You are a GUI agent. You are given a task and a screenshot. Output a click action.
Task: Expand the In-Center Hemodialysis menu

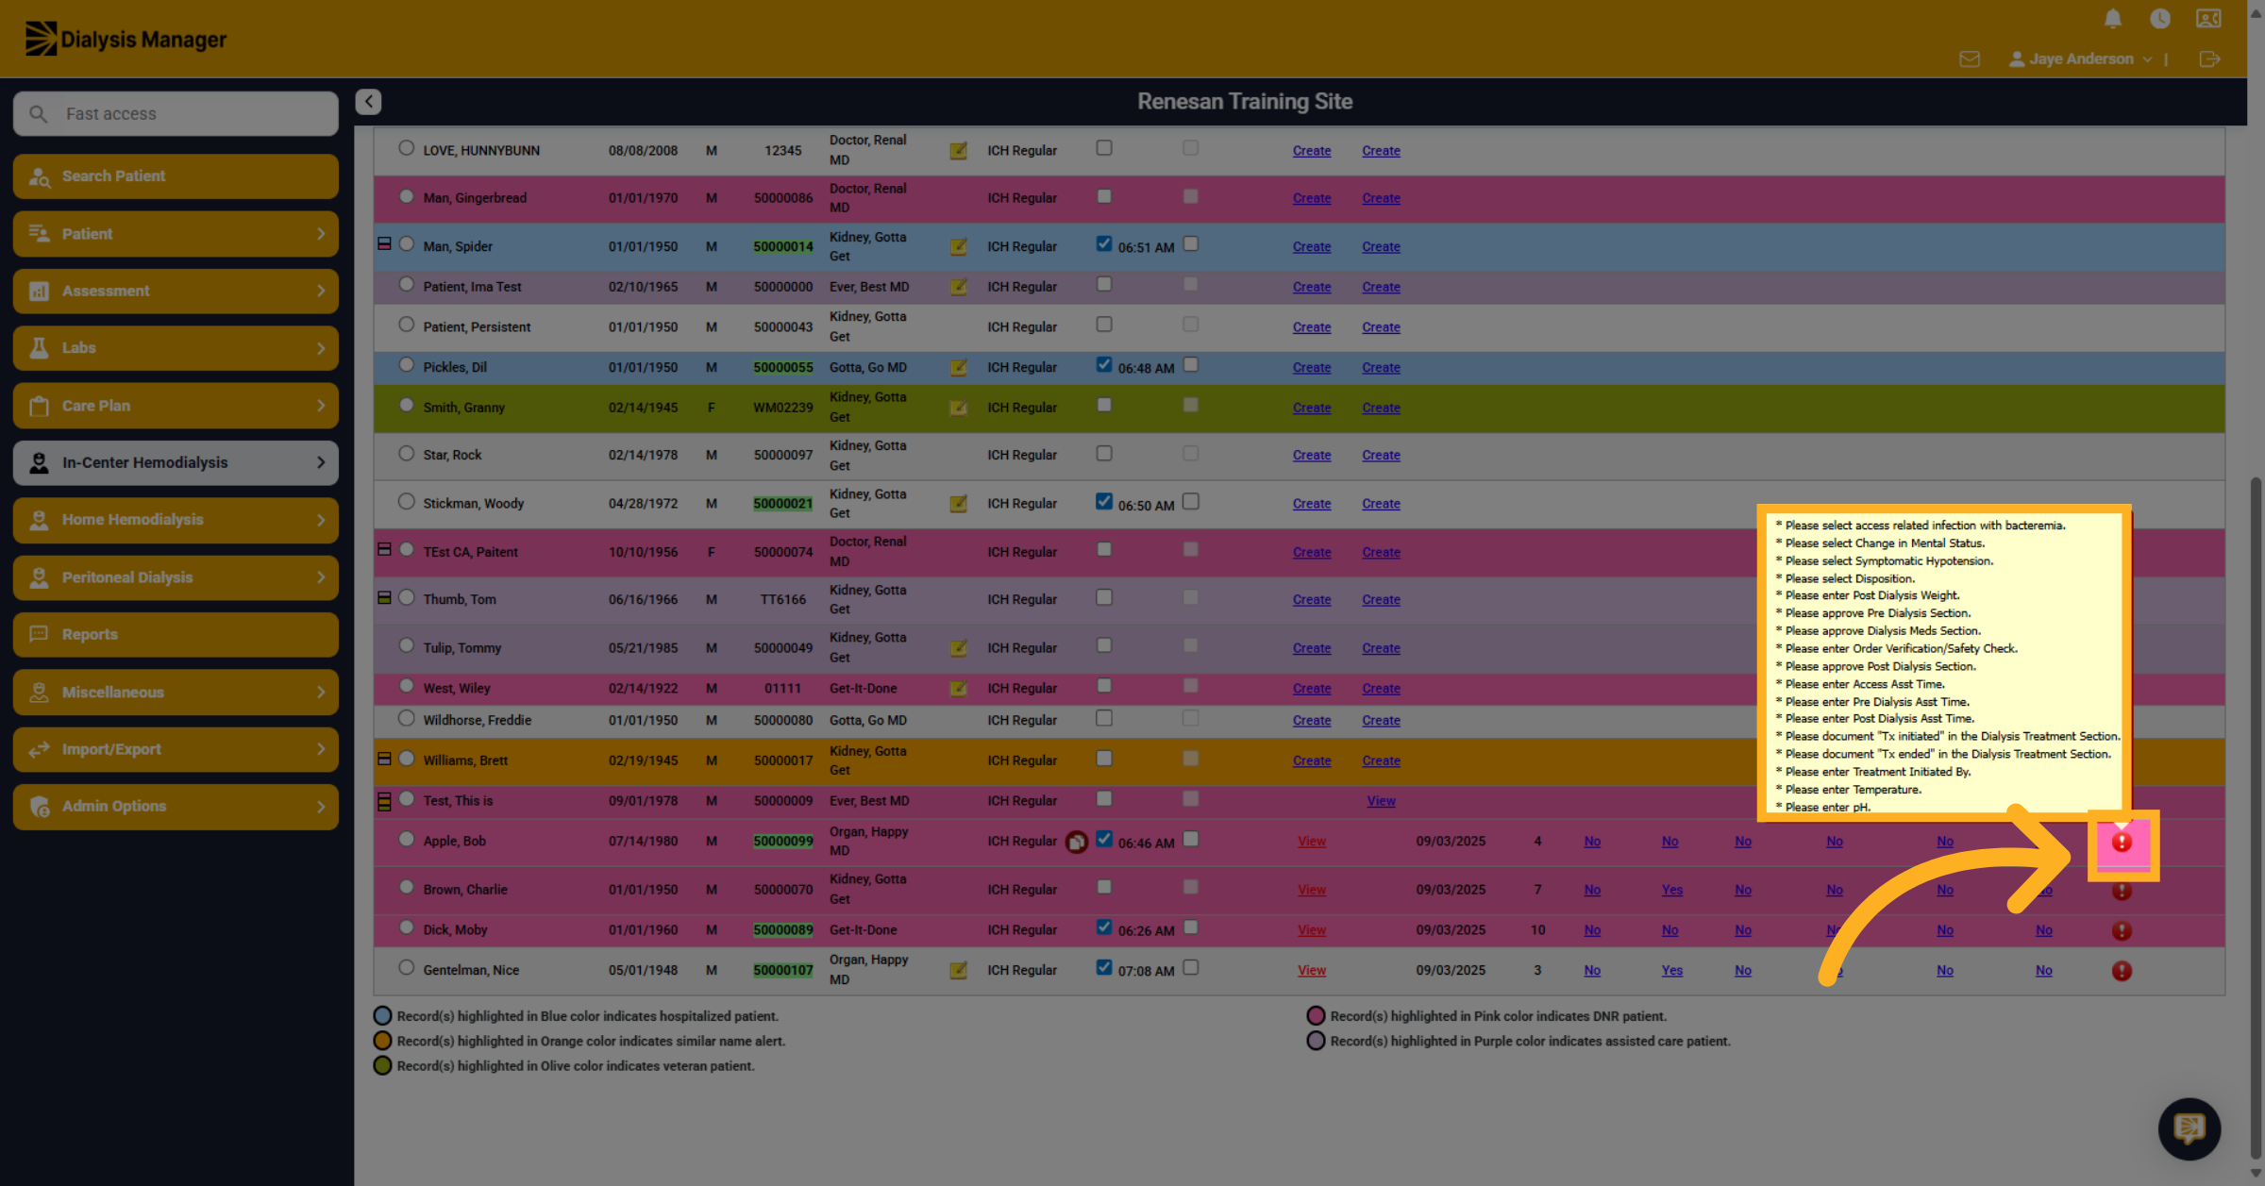coord(176,463)
